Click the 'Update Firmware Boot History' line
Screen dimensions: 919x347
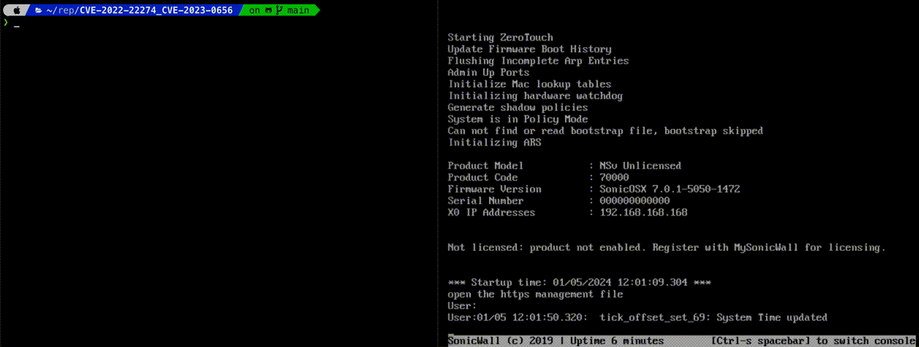tap(530, 49)
